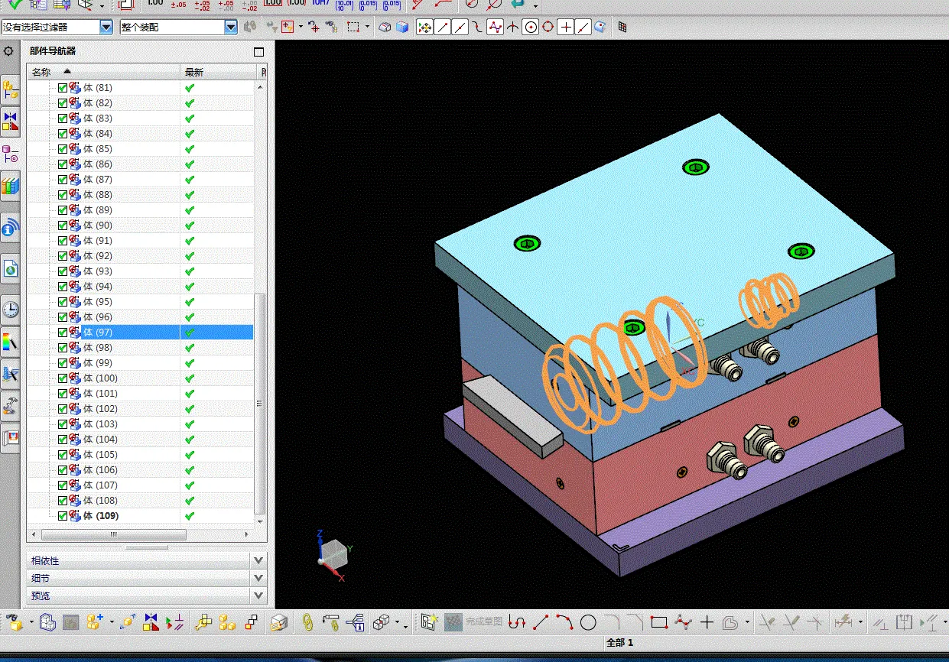Click the Line tool in bottom toolbar
This screenshot has width=949, height=662.
click(541, 622)
